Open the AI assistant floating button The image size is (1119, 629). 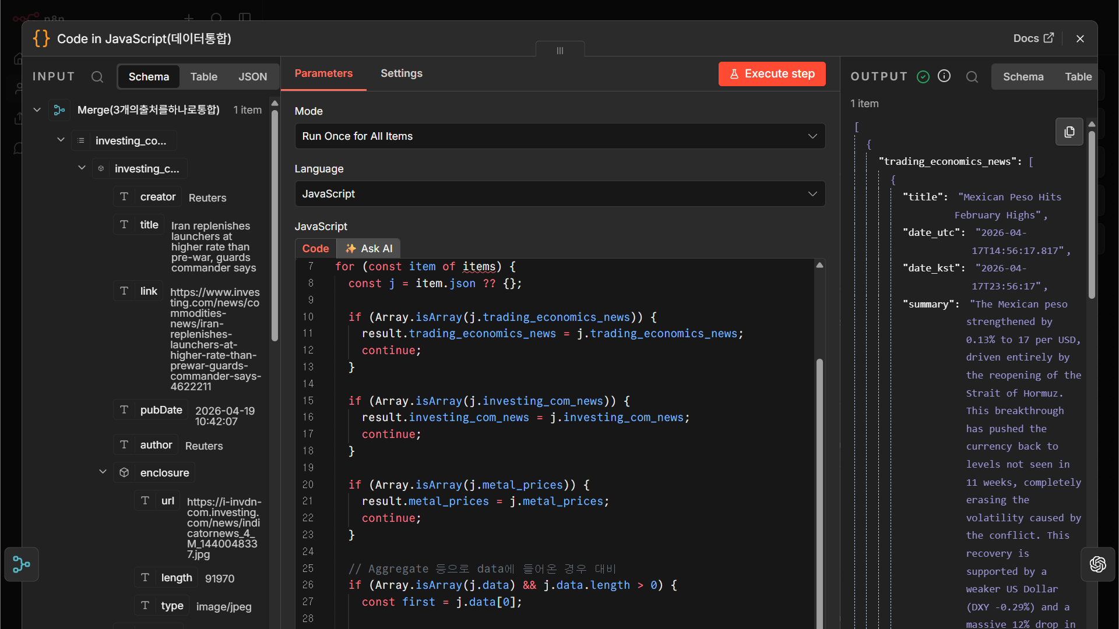tap(1098, 564)
